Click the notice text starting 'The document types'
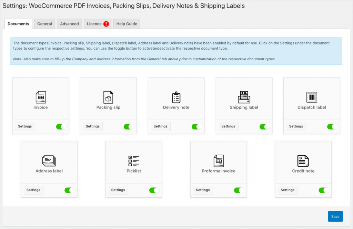 (x=171, y=46)
